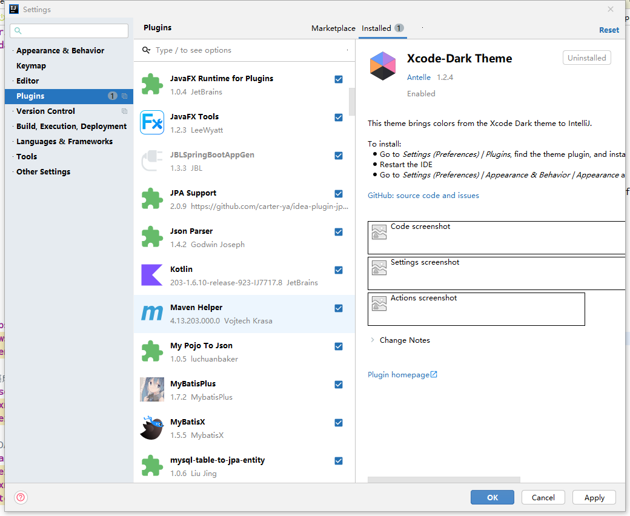This screenshot has width=630, height=516.
Task: Click the plugin list vertical scrollbar thumb
Action: coord(352,102)
